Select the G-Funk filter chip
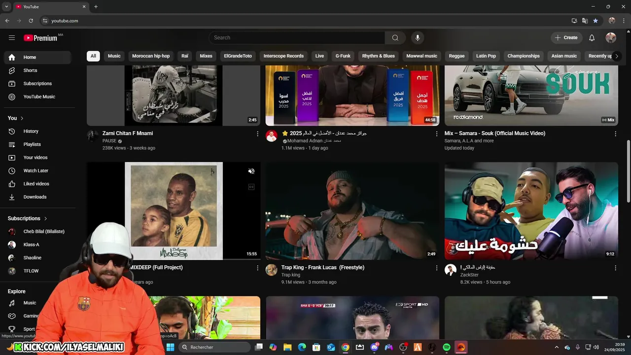The width and height of the screenshot is (631, 355). click(343, 56)
